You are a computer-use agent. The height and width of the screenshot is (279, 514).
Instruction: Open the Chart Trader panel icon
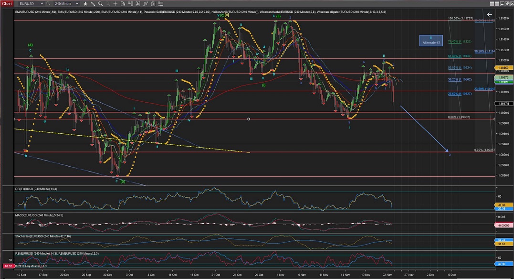(132, 3)
